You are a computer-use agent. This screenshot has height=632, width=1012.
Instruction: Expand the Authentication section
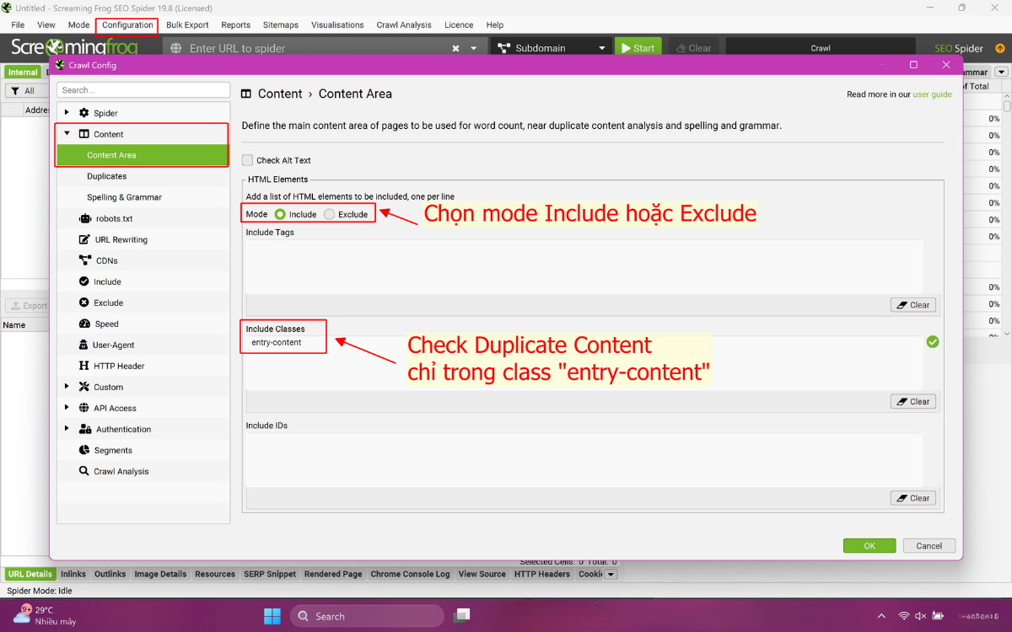click(x=67, y=429)
